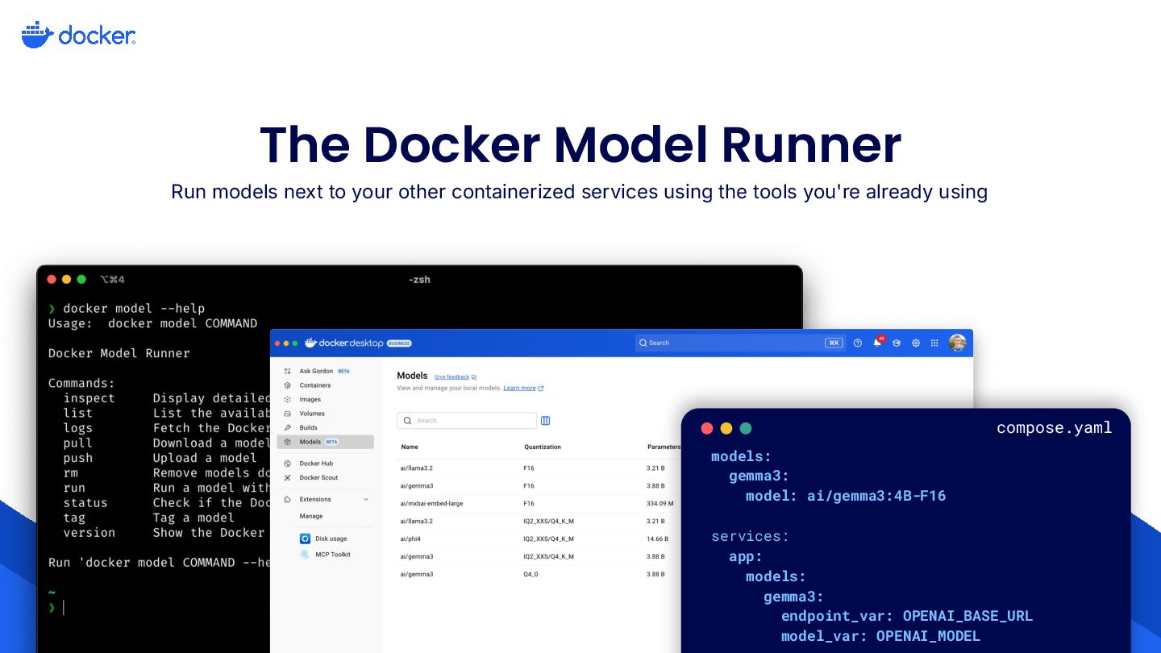Open the settings gear in header

(916, 343)
